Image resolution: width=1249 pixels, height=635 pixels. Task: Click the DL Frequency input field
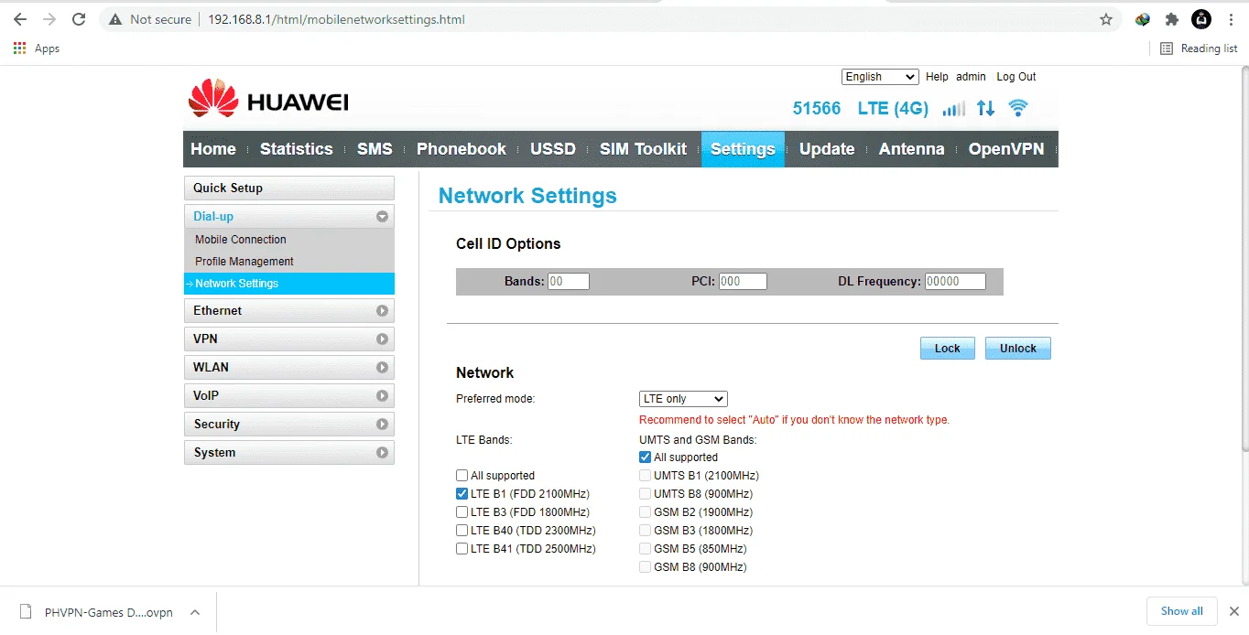(955, 282)
